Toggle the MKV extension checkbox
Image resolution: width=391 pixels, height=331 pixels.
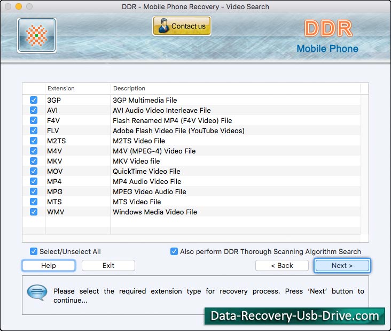tap(34, 161)
